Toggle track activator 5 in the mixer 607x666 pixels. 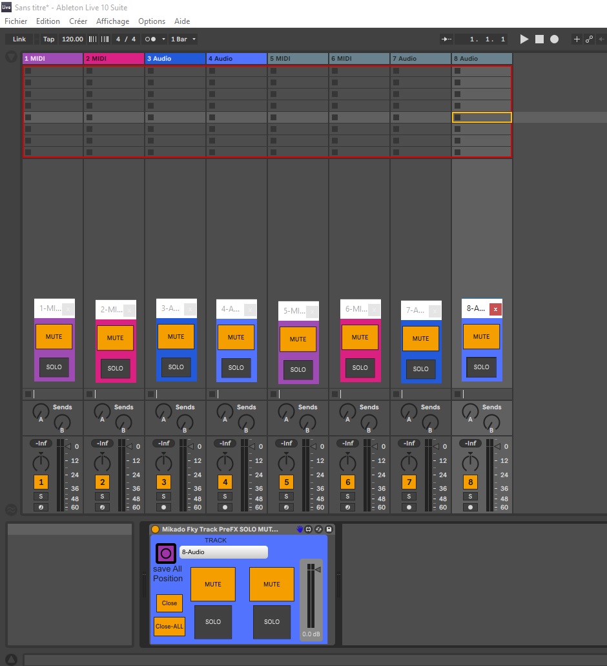286,482
